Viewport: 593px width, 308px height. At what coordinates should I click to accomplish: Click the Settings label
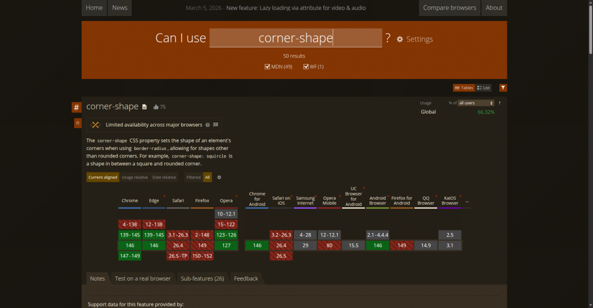tap(419, 39)
